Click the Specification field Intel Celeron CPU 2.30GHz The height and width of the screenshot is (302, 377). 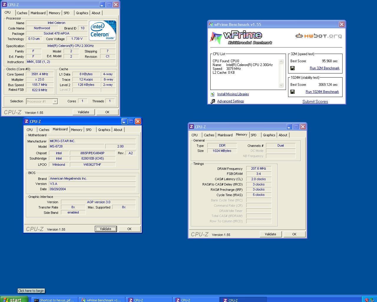[71, 46]
